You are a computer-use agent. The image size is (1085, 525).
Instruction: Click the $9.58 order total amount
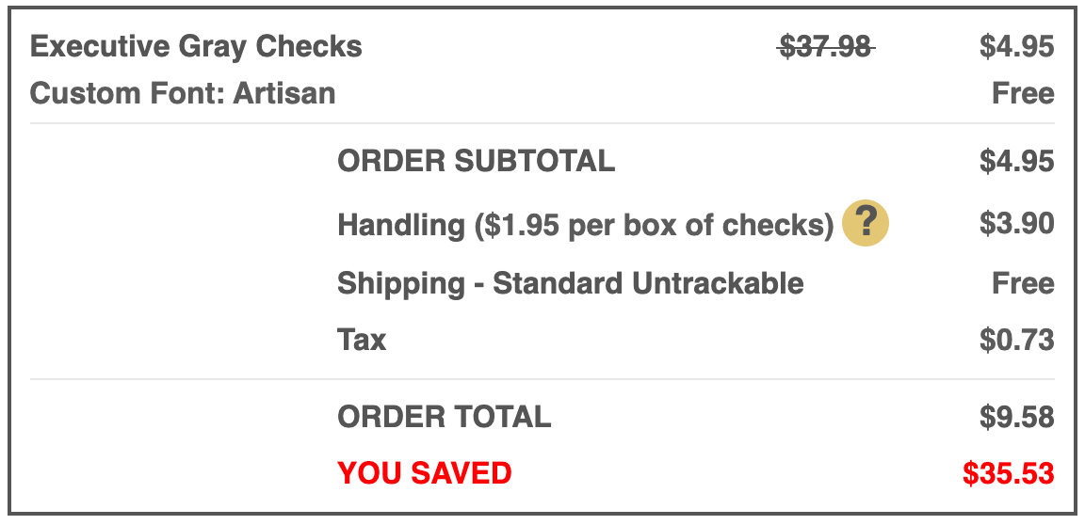(1017, 417)
